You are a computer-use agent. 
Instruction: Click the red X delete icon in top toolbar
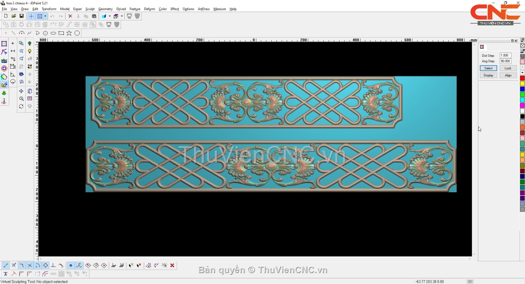[x=70, y=16]
